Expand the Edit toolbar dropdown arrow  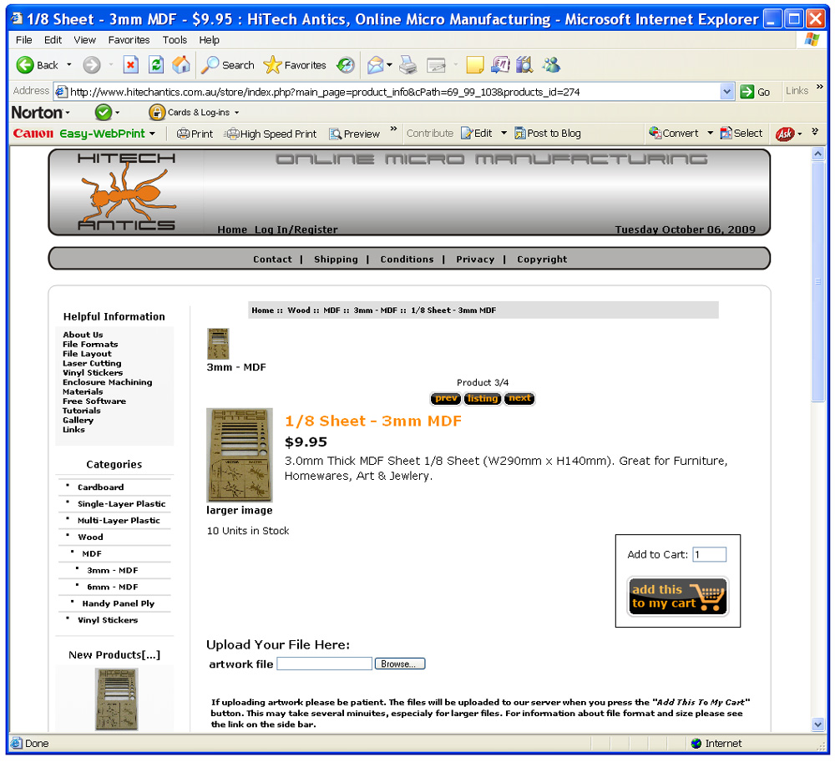pos(504,133)
